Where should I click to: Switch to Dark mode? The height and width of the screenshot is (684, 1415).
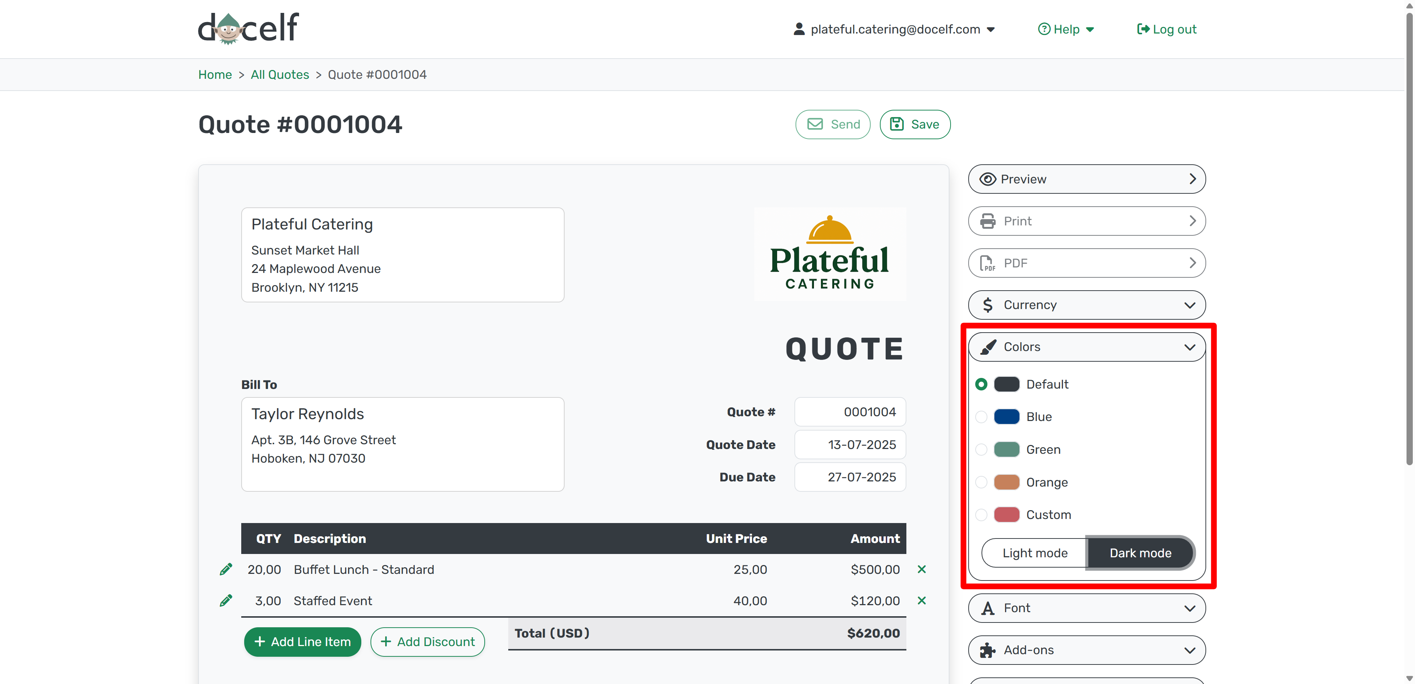1140,553
